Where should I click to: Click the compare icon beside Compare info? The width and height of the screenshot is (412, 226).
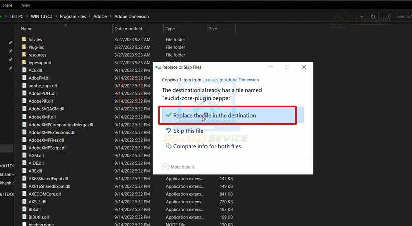pos(169,146)
